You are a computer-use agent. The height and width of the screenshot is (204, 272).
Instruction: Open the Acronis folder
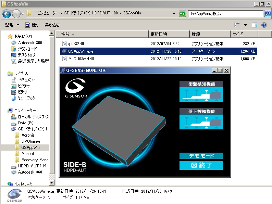pos(28,135)
